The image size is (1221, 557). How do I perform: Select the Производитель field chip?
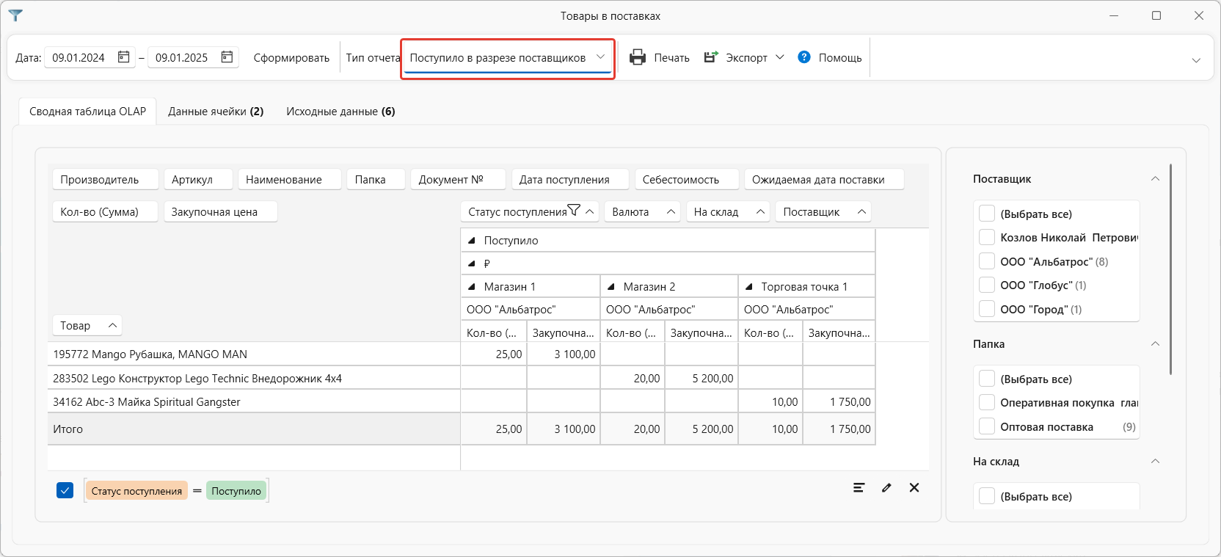tap(106, 179)
